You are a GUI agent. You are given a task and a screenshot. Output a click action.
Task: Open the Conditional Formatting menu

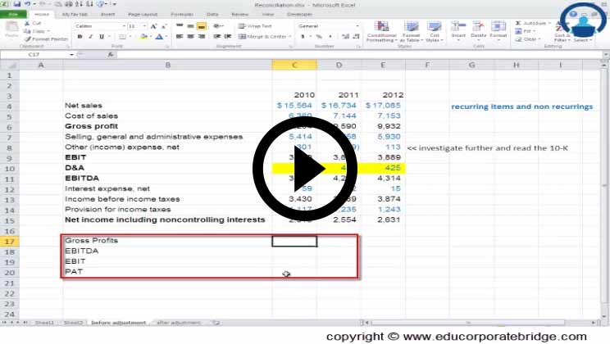tap(381, 32)
